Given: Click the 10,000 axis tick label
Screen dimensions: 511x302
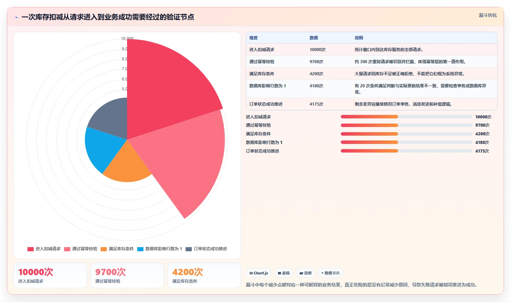Looking at the screenshot, I should (127, 39).
